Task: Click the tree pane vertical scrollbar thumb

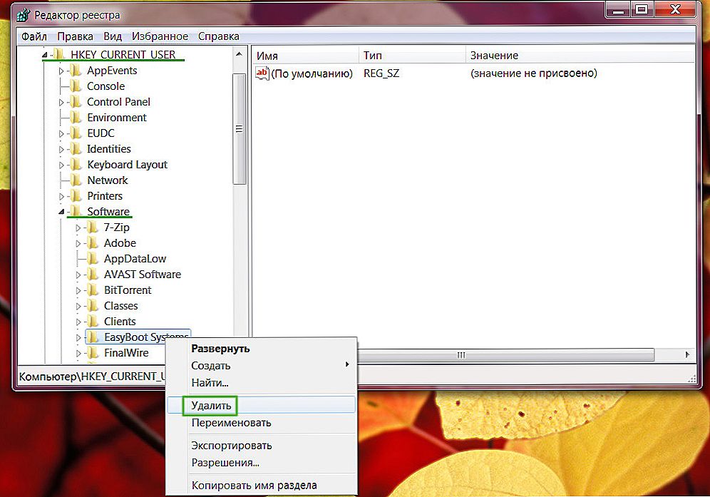Action: [239, 129]
